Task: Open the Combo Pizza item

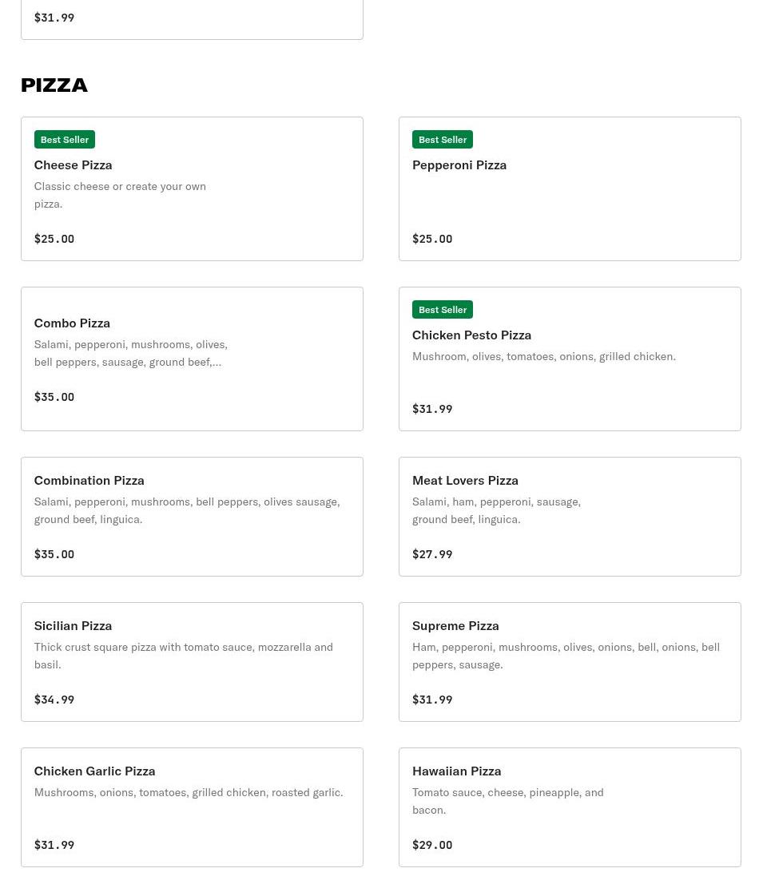Action: [x=72, y=323]
